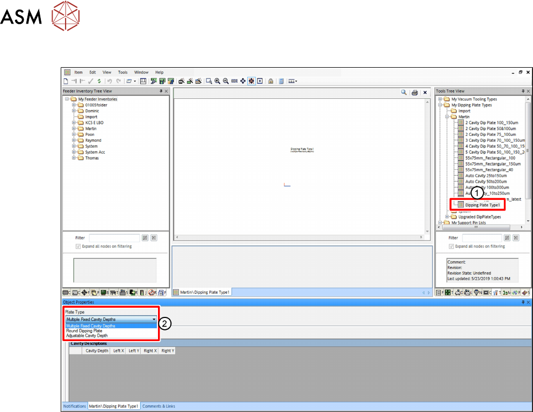
Task: Click the printer icon in center view
Action: click(x=415, y=92)
